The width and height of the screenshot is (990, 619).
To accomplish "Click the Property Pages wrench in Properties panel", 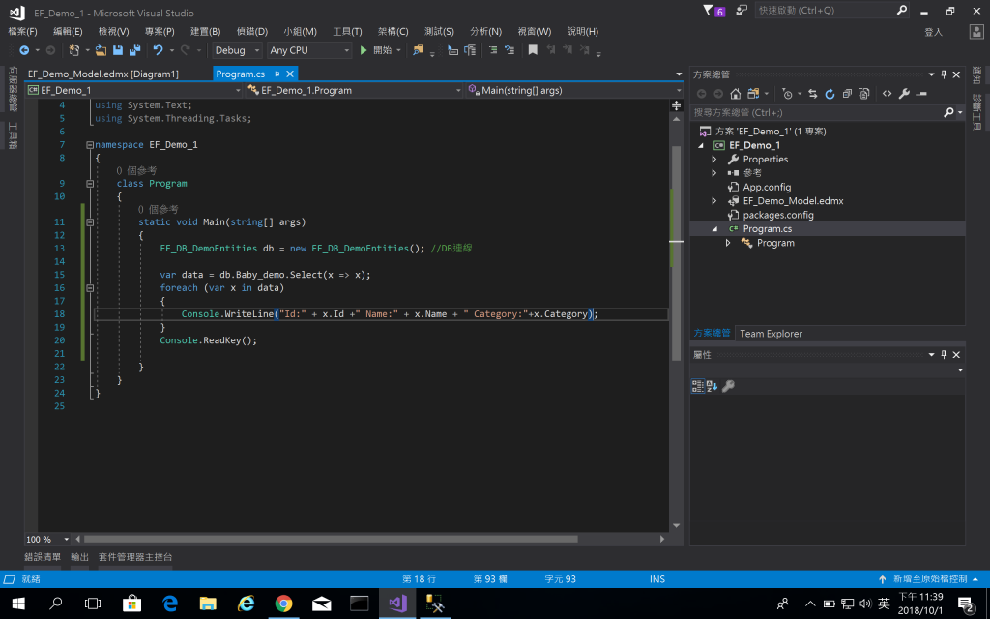I will [x=728, y=386].
